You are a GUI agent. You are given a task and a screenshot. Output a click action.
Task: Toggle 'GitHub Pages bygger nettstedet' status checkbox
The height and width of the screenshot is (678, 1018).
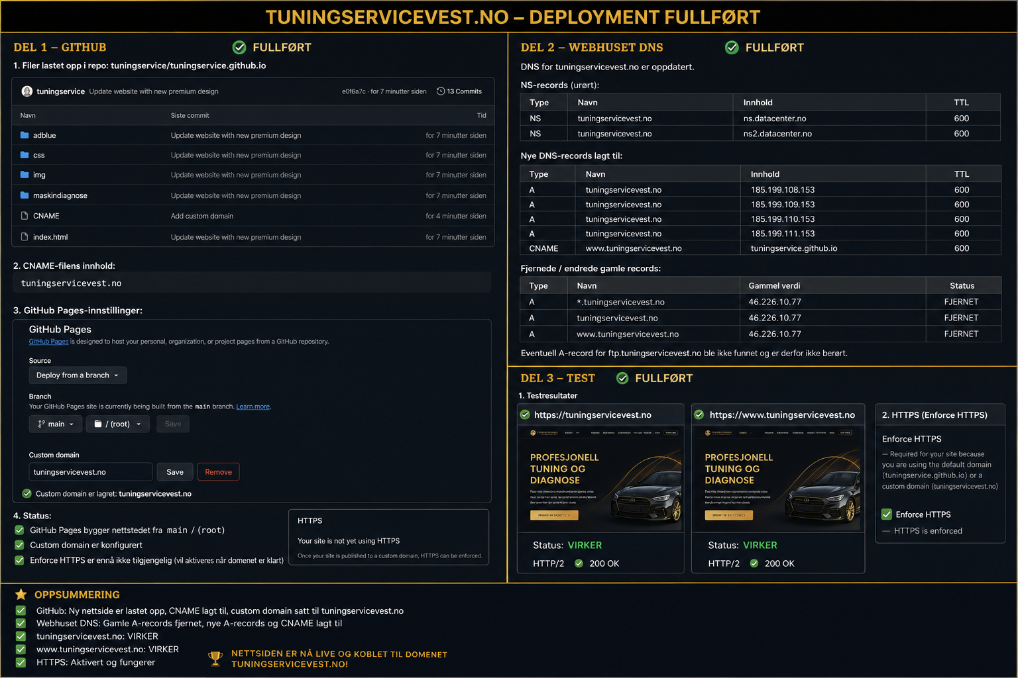(19, 530)
